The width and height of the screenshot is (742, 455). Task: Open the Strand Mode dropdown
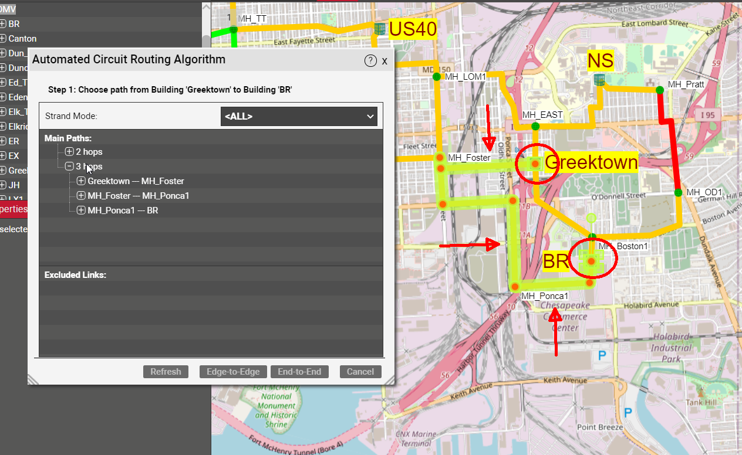299,116
